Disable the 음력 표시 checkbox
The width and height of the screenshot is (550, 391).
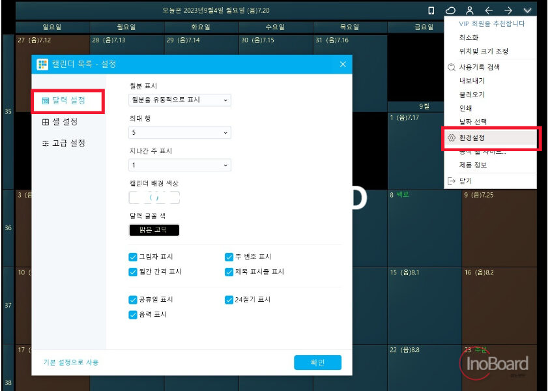click(x=132, y=315)
